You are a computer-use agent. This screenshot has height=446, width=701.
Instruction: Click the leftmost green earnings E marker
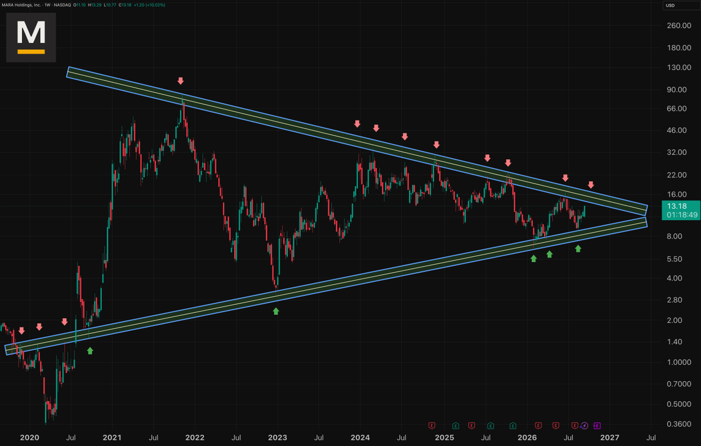[x=455, y=426]
